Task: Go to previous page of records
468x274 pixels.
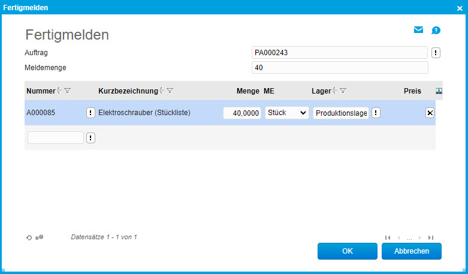Action: [398, 237]
